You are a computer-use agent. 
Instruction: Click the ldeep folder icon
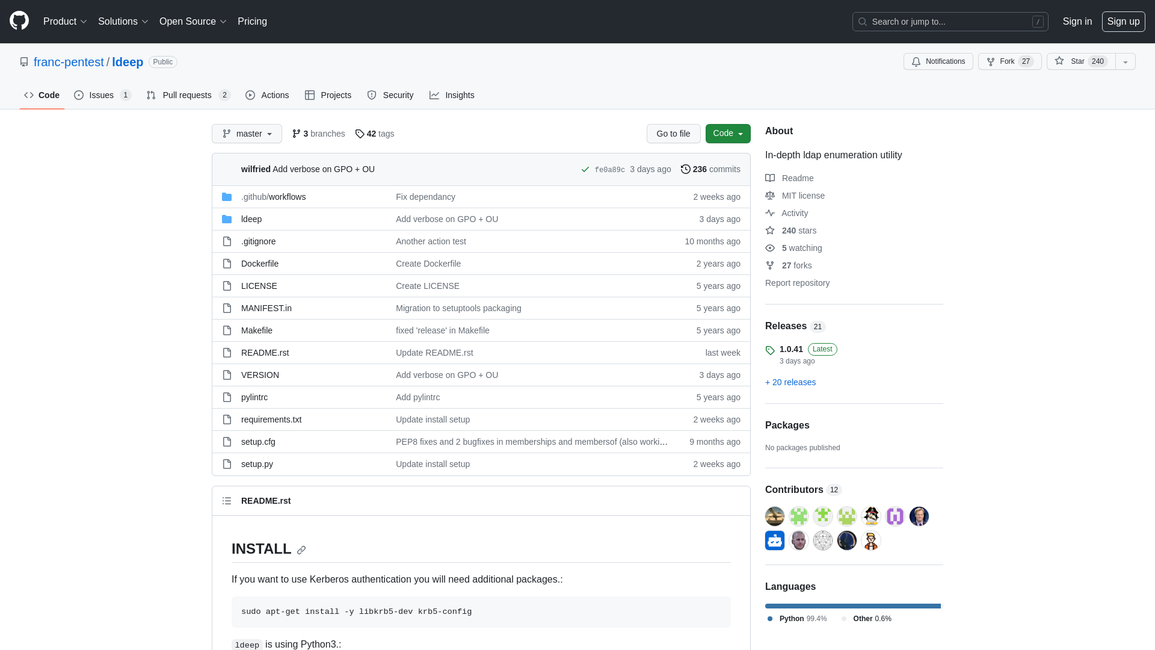(x=227, y=219)
